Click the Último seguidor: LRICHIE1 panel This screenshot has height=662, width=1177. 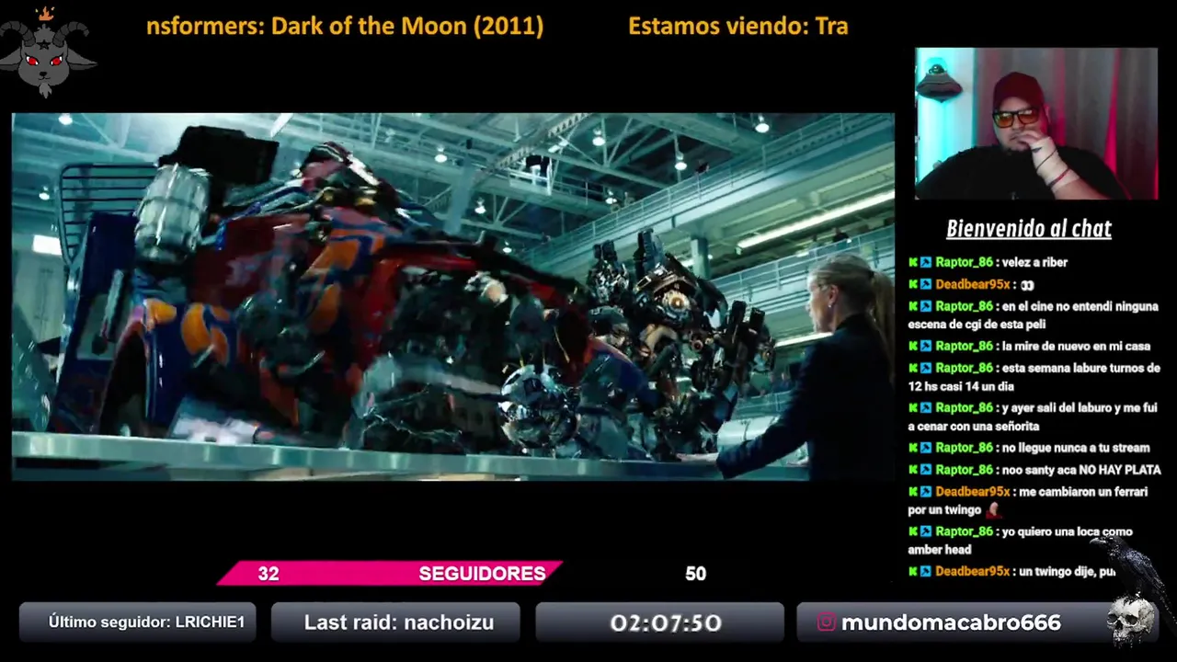point(138,622)
